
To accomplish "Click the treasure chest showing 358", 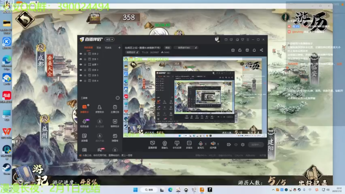I will (x=94, y=18).
